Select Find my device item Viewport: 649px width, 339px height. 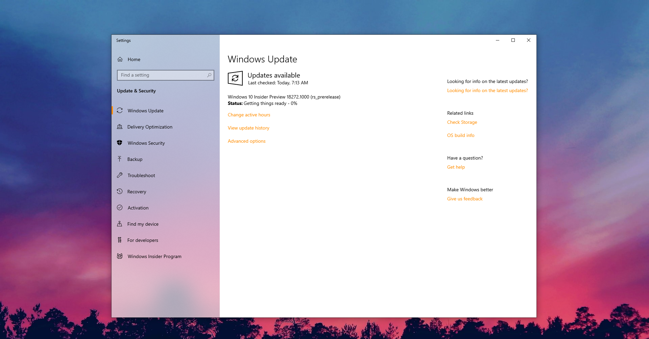[166, 224]
